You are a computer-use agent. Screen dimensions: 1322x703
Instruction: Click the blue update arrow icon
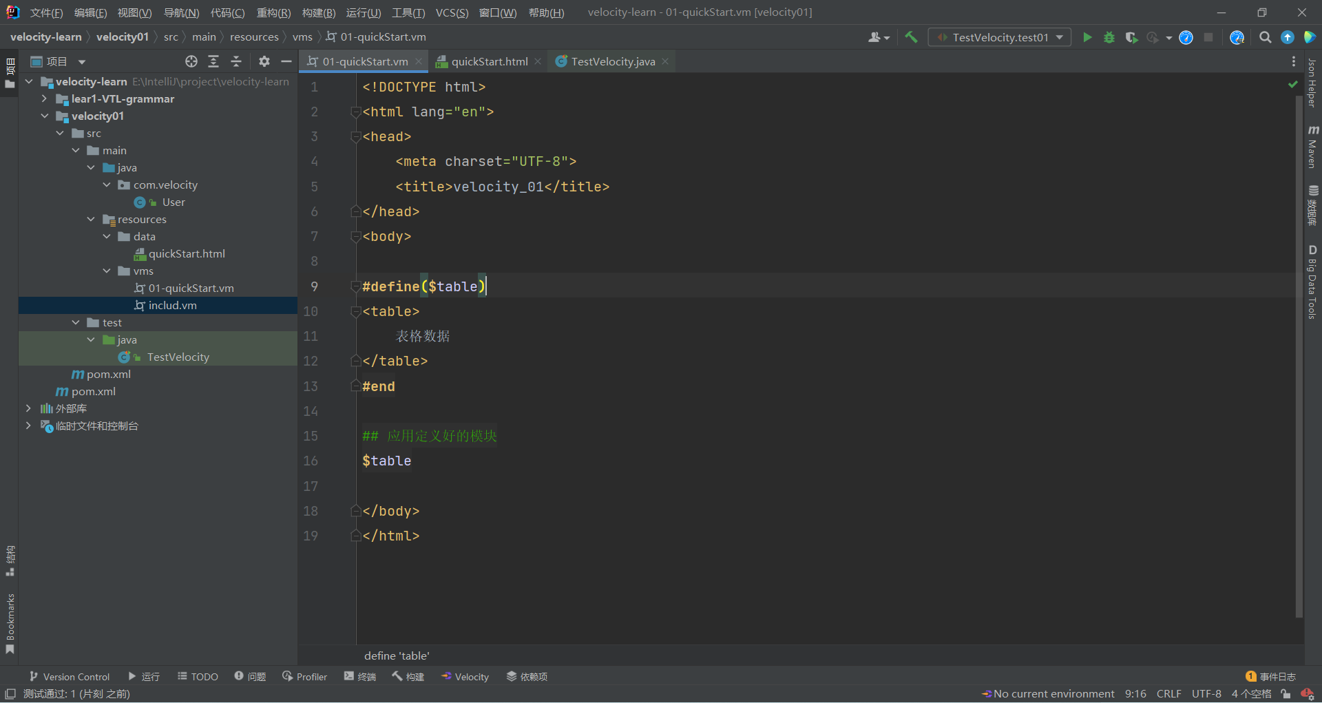pyautogui.click(x=1288, y=37)
